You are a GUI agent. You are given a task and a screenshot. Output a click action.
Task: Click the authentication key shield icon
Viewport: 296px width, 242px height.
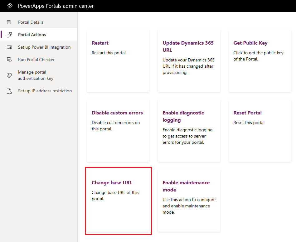pos(9,75)
